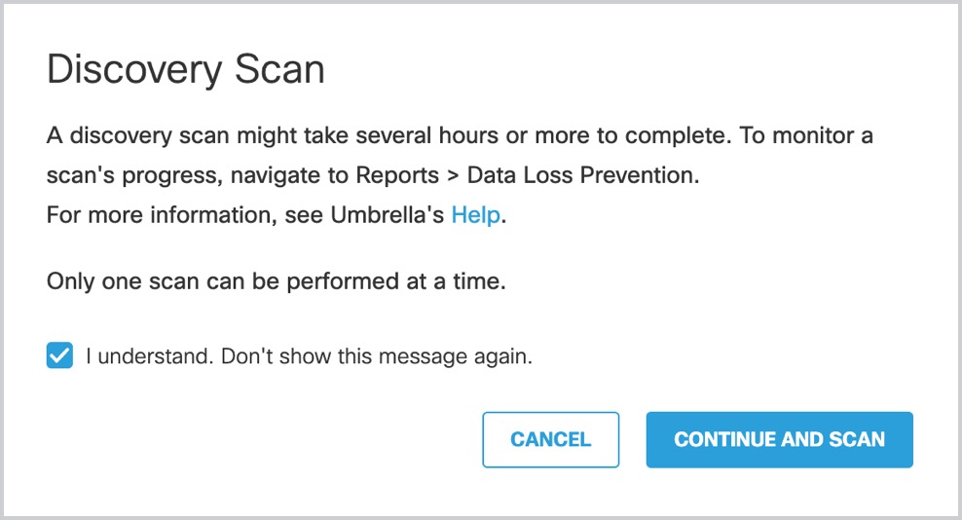Open Umbrella's Help link

[x=475, y=215]
